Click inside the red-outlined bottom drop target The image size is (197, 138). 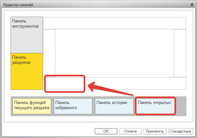[x=64, y=83]
